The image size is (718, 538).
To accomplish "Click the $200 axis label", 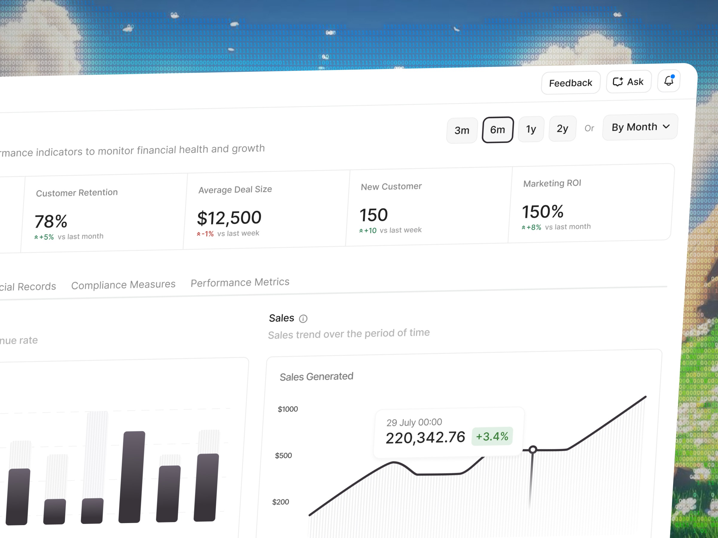I will pos(280,502).
